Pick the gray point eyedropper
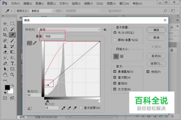Screen dimensions: 181x120 pos(69,108)
